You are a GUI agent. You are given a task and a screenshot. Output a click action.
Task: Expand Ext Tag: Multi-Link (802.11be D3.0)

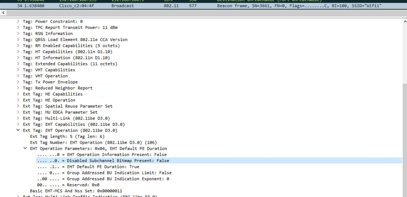[x=18, y=118]
